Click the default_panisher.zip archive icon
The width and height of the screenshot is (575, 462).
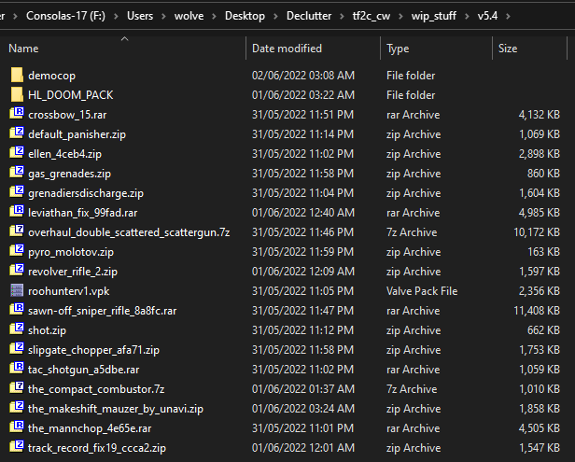17,133
